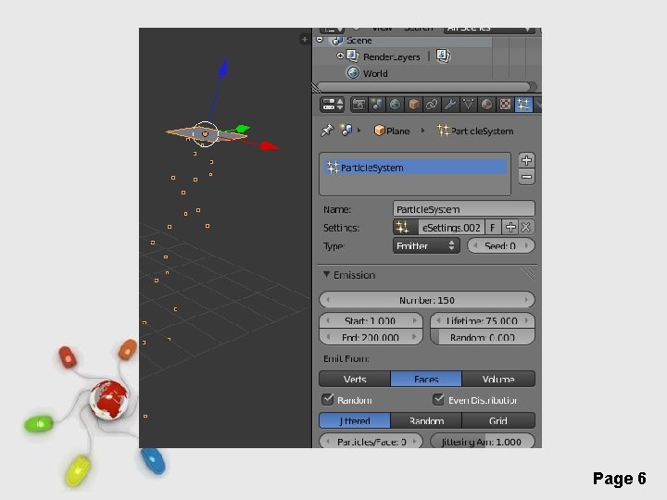This screenshot has width=667, height=500.
Task: Select Faces in Emit From
Action: point(426,379)
